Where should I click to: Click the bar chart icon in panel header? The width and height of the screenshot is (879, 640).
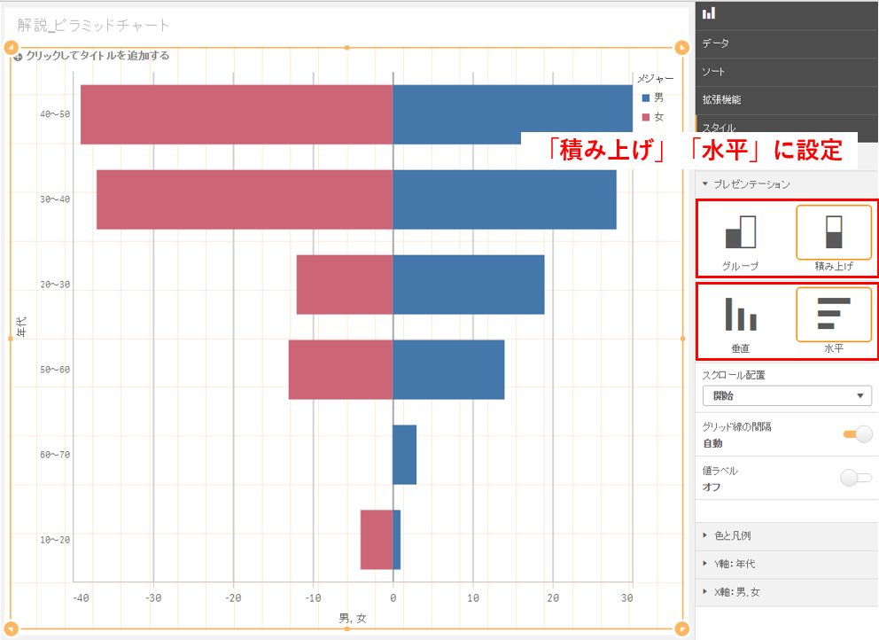[709, 13]
